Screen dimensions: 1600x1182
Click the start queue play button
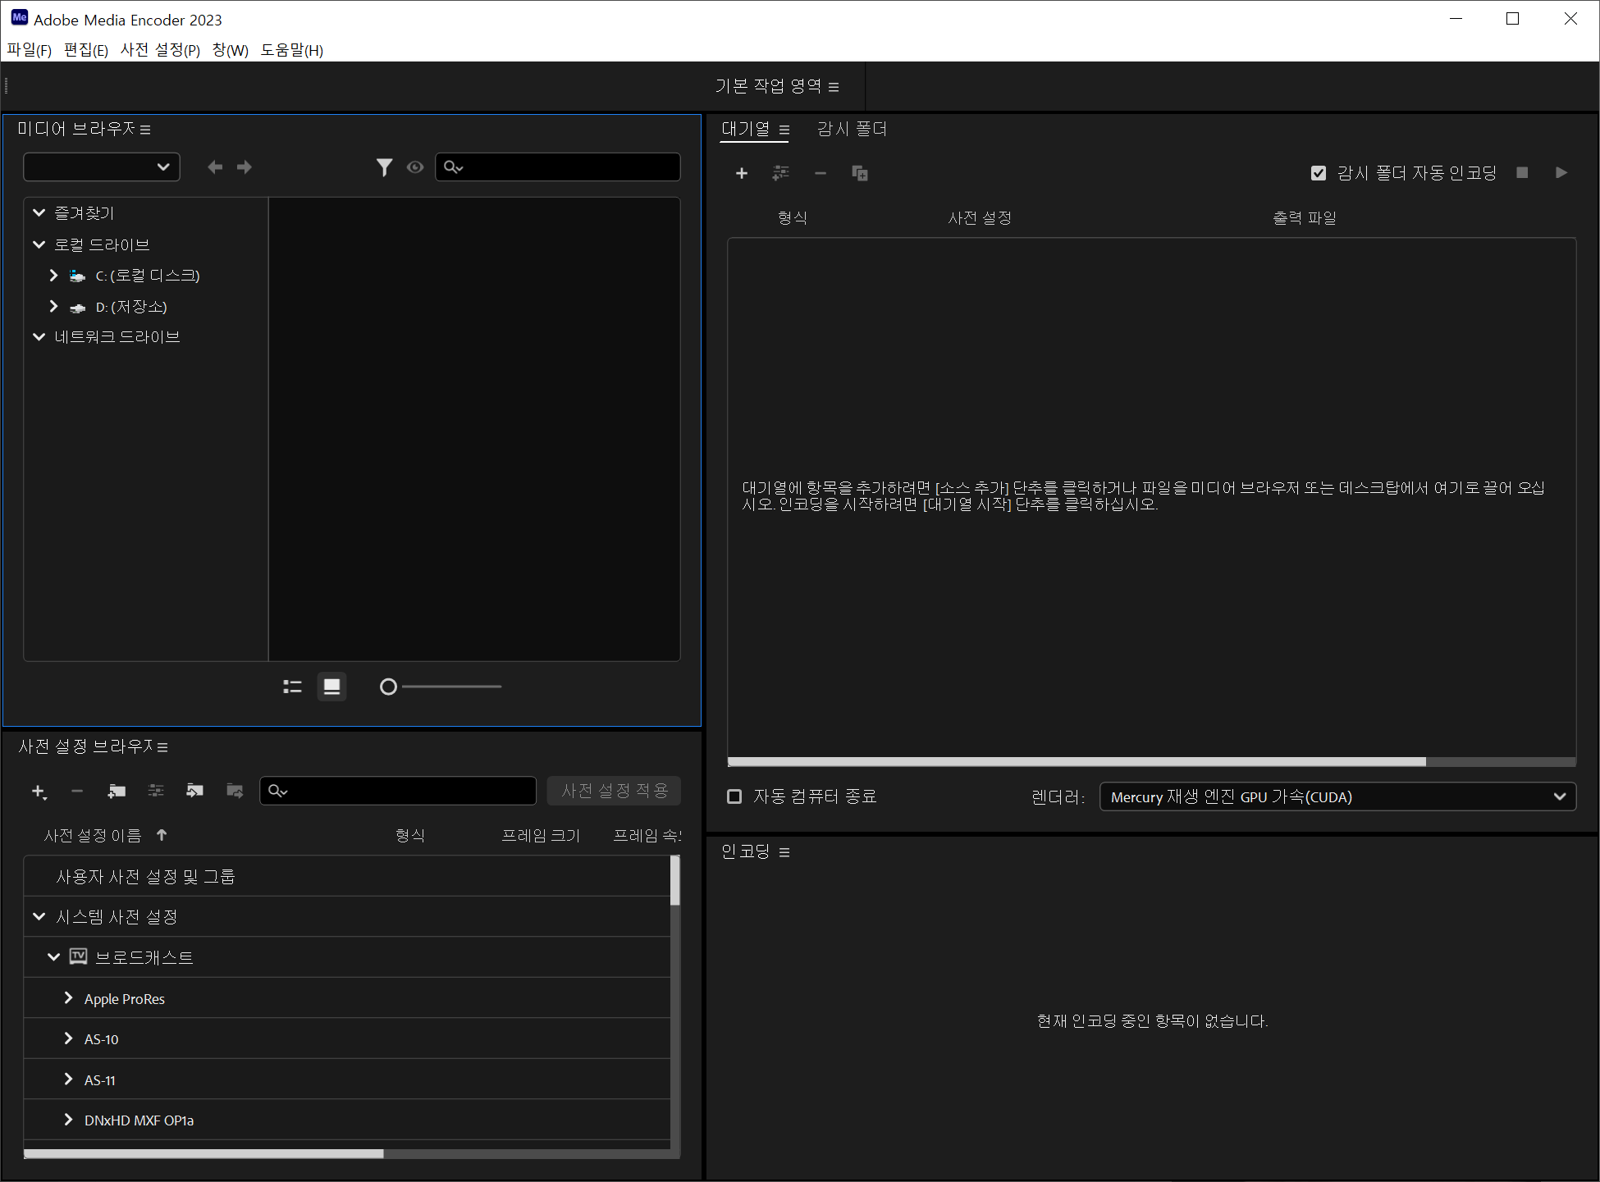point(1561,172)
